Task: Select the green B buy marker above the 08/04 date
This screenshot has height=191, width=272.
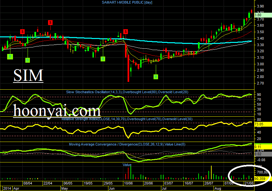Action: tap(28, 60)
